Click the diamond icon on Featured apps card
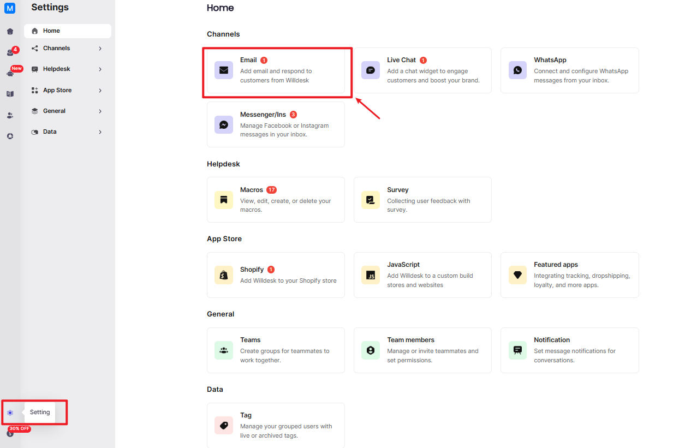 coord(517,275)
